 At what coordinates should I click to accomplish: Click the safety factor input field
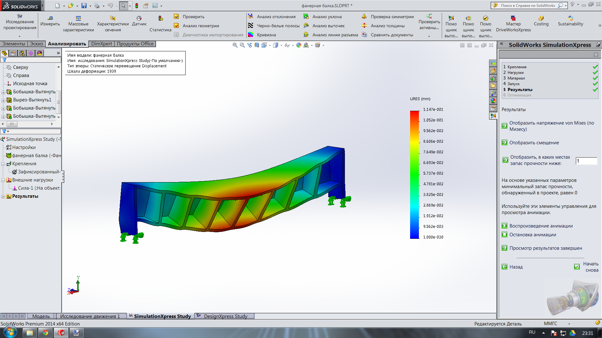[586, 161]
